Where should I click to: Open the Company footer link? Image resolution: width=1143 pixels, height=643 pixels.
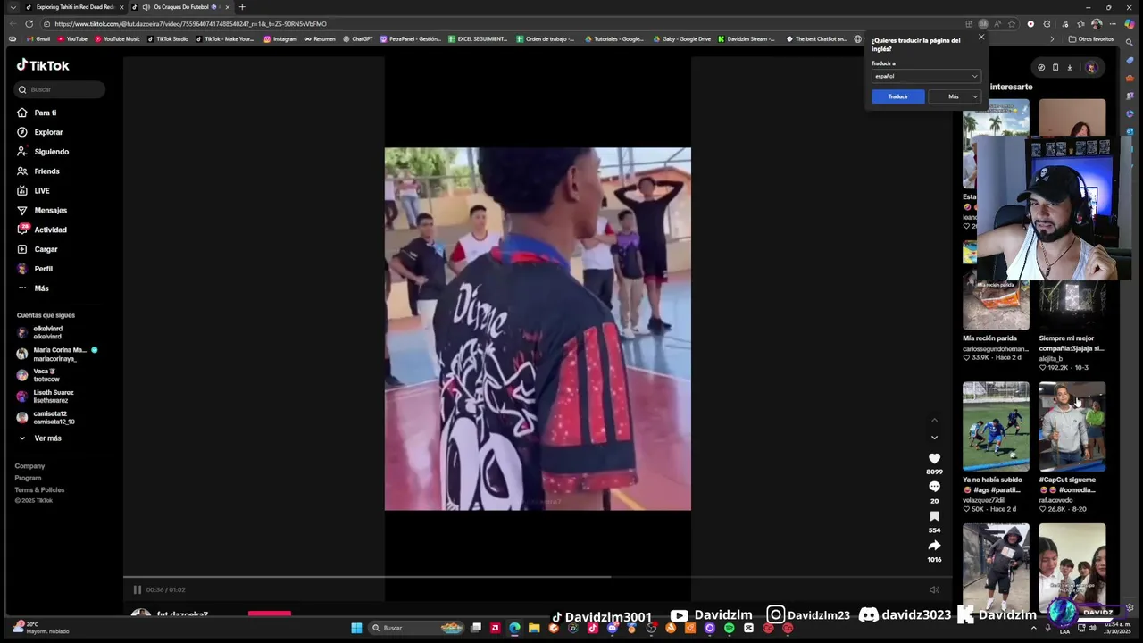point(29,466)
